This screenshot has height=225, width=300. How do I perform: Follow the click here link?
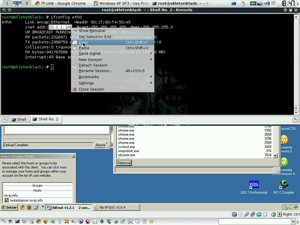tap(59, 167)
